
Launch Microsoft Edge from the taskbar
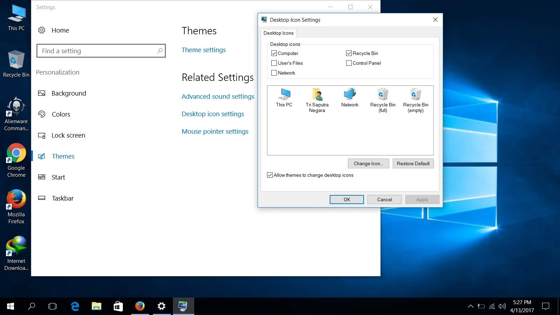[75, 306]
